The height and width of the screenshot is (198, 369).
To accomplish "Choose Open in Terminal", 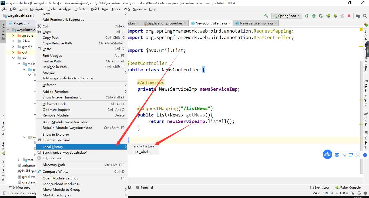I will [x=82, y=140].
